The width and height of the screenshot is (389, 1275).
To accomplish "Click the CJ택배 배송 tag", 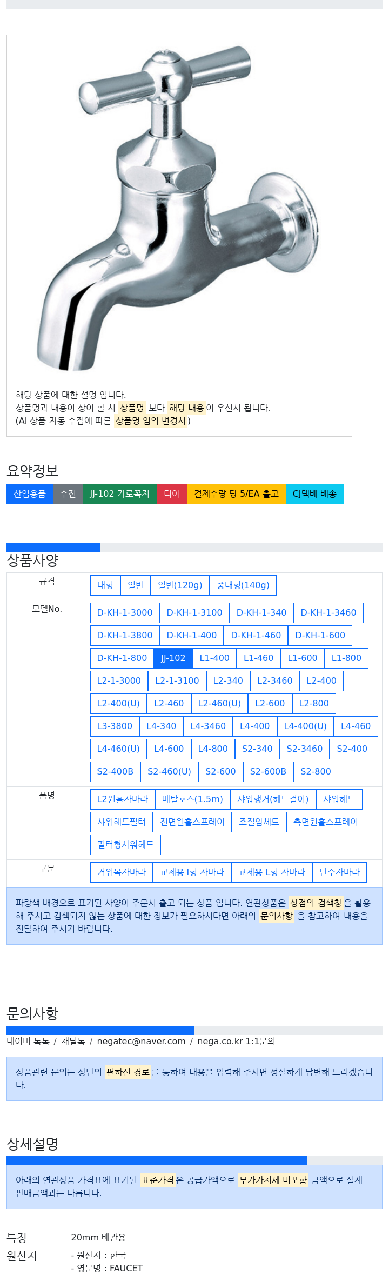I will (x=314, y=494).
